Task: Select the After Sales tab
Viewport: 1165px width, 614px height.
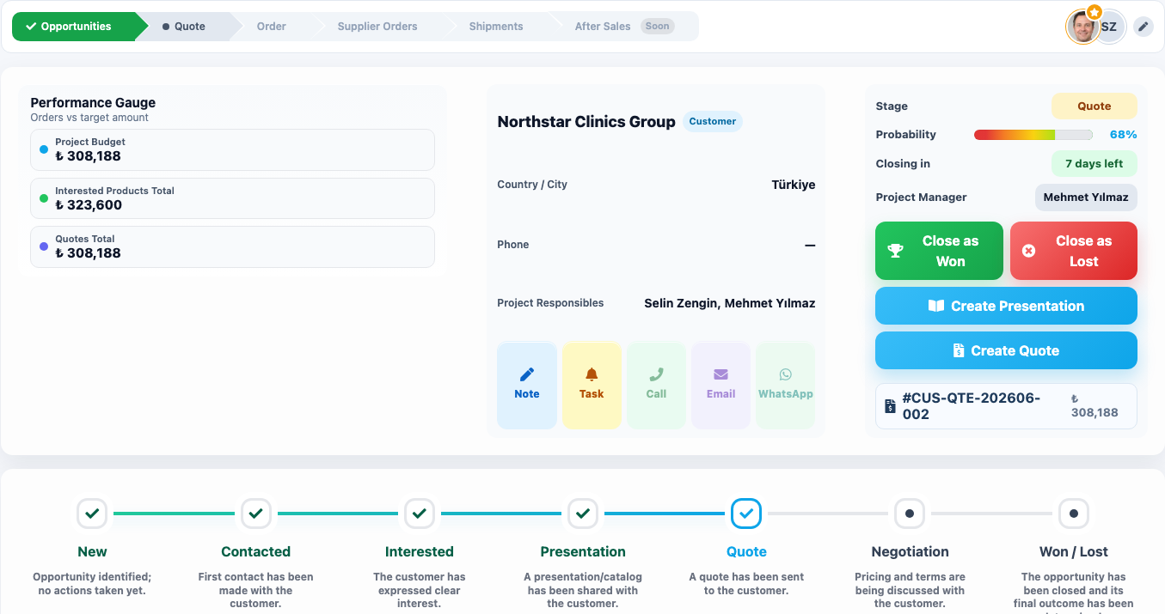Action: (x=624, y=27)
